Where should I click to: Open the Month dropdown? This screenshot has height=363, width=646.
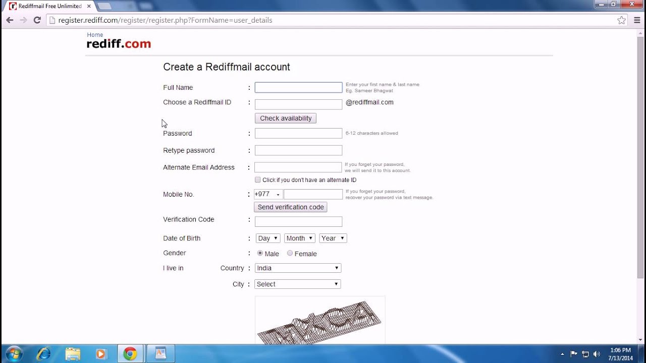pyautogui.click(x=300, y=238)
